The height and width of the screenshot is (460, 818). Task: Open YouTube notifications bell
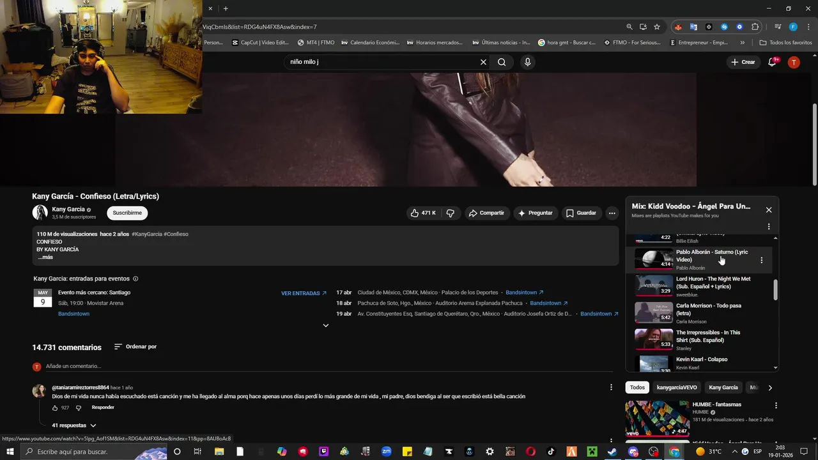(773, 62)
